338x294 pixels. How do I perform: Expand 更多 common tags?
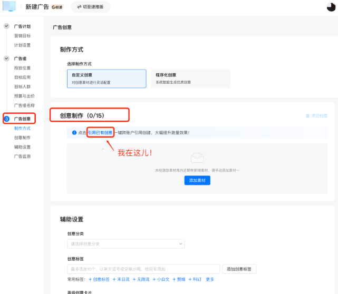point(210,279)
